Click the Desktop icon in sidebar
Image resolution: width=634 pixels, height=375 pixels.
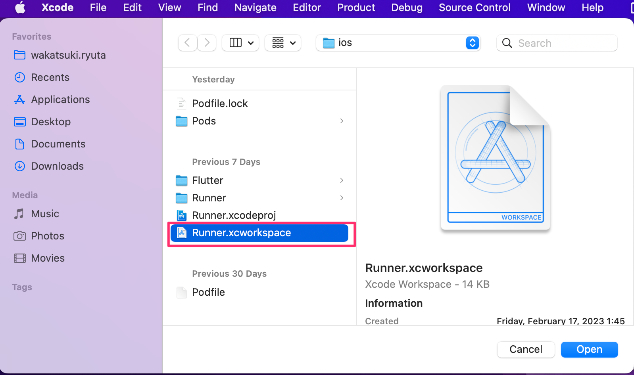19,121
